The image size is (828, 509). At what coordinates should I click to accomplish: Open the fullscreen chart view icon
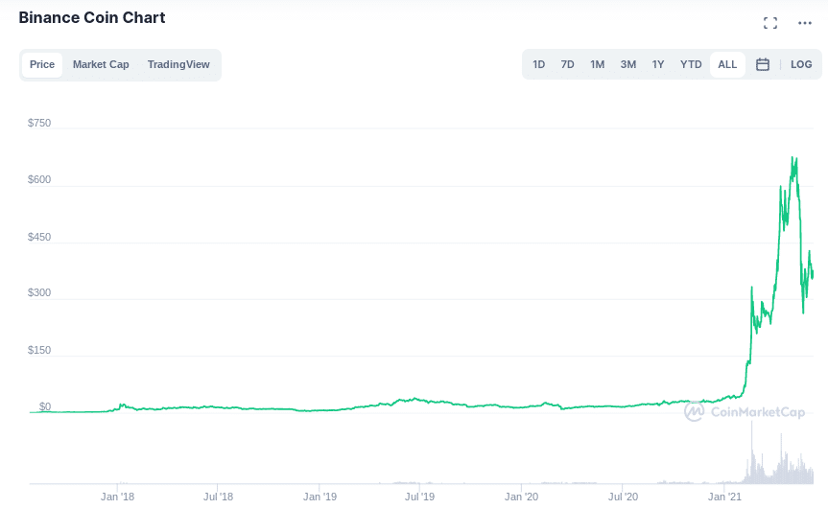(770, 23)
